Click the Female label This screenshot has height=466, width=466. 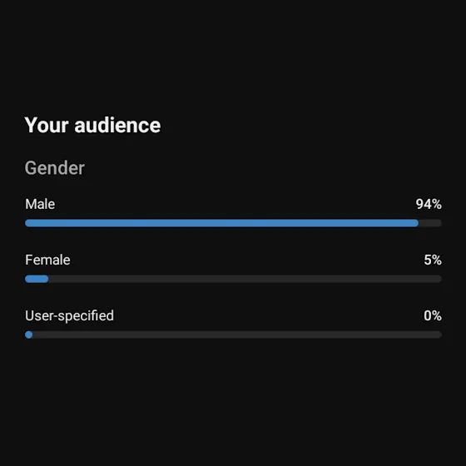[x=47, y=260]
